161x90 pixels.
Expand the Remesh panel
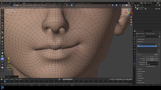[140, 80]
